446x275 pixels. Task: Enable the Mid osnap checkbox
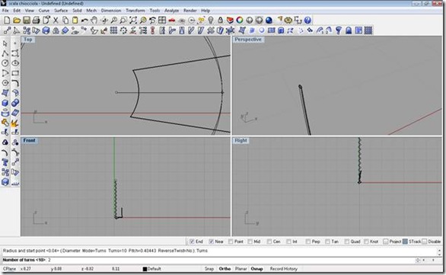[250, 241]
